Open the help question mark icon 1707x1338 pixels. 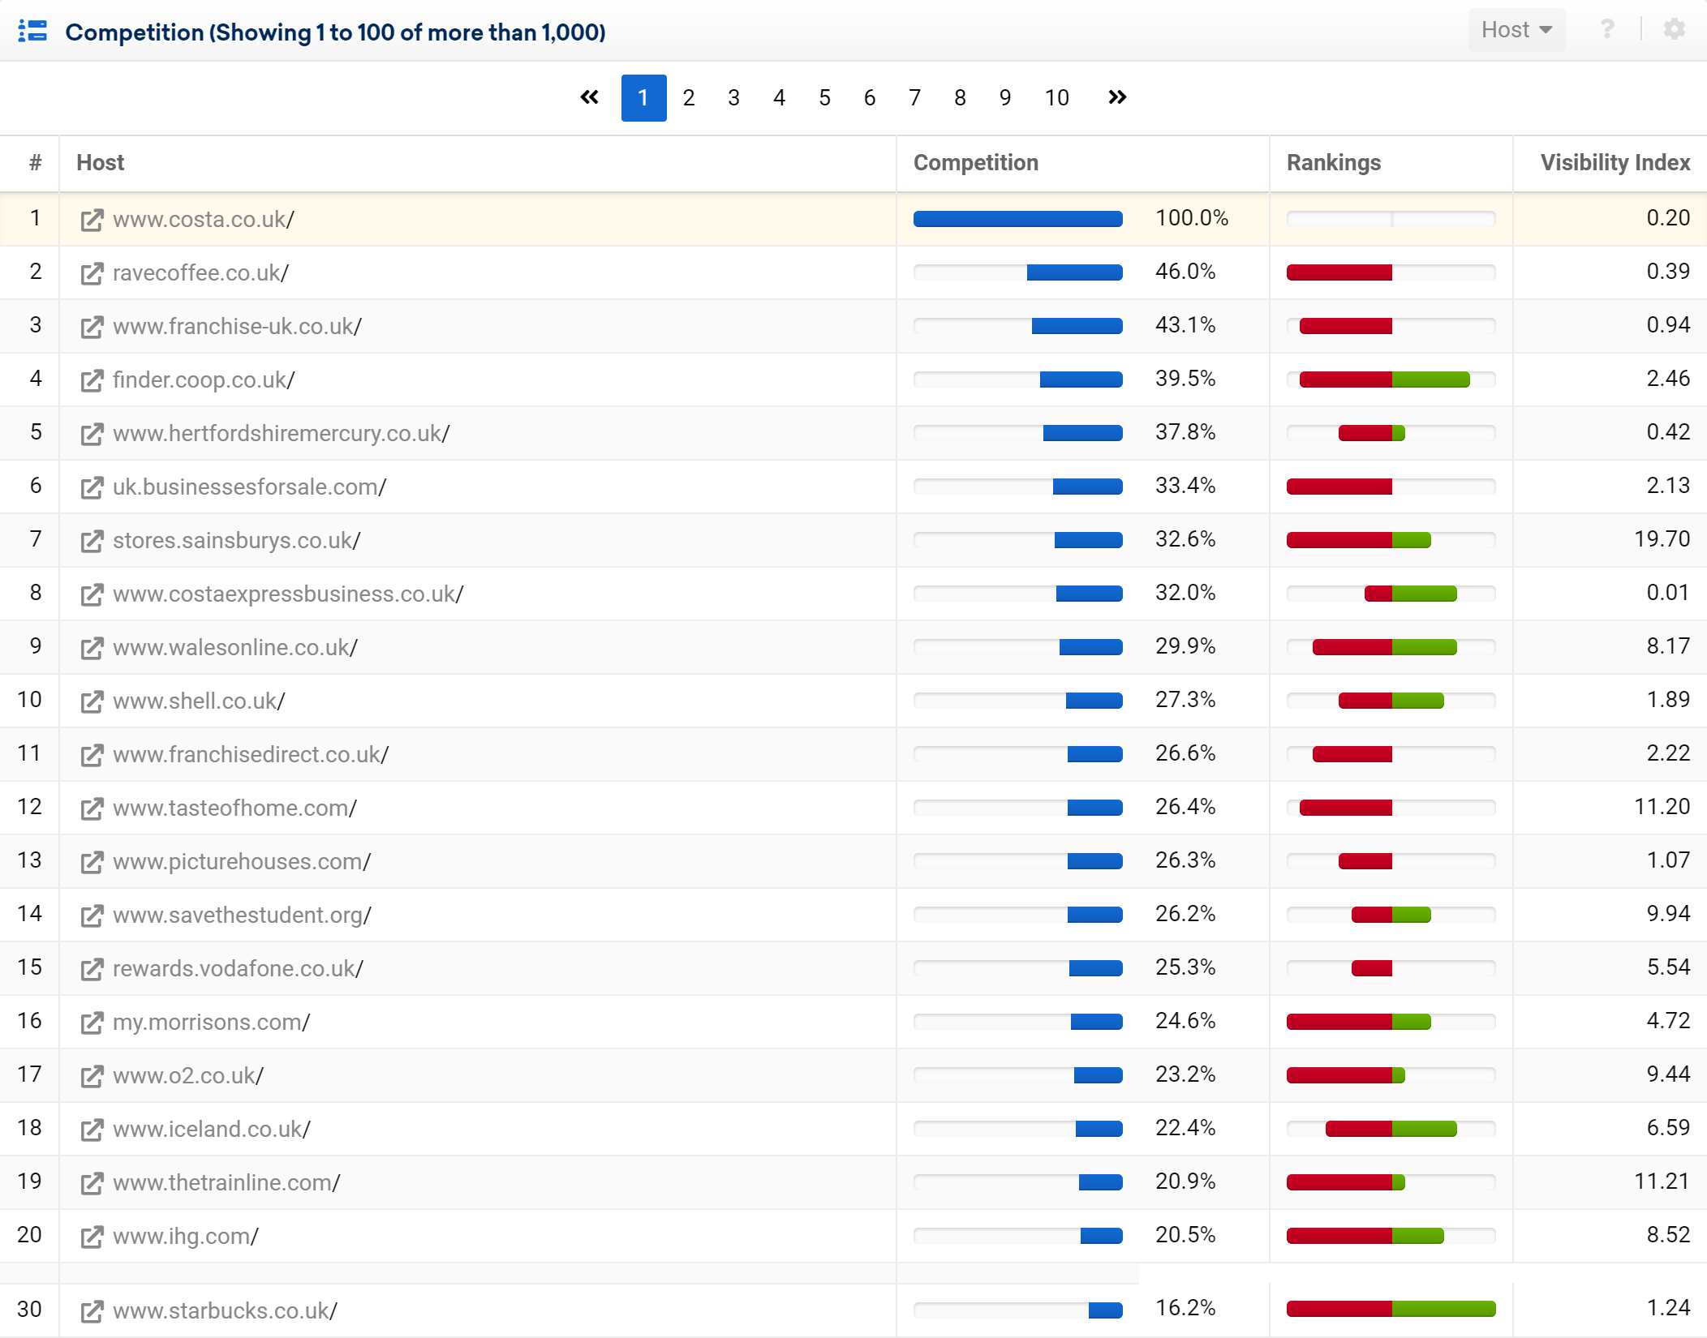[1606, 30]
